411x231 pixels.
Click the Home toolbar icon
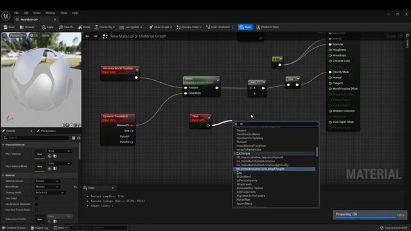[x=84, y=27]
